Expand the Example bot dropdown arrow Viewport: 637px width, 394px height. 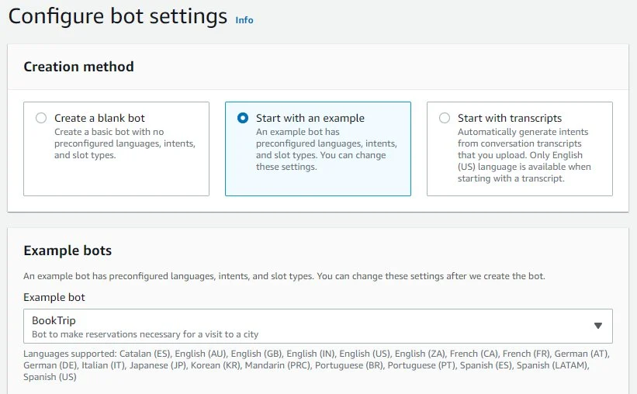pyautogui.click(x=598, y=326)
